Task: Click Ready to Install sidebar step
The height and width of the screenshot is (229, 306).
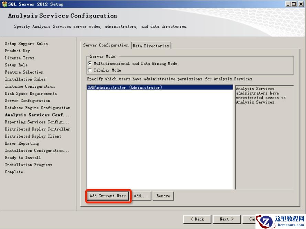Action: point(23,157)
